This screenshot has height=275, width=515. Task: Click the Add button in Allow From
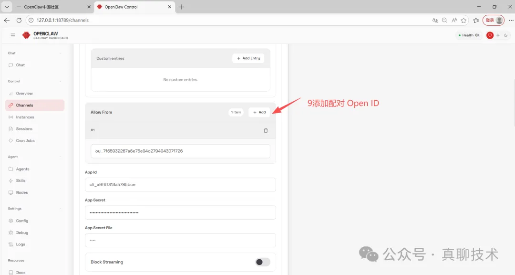(259, 112)
